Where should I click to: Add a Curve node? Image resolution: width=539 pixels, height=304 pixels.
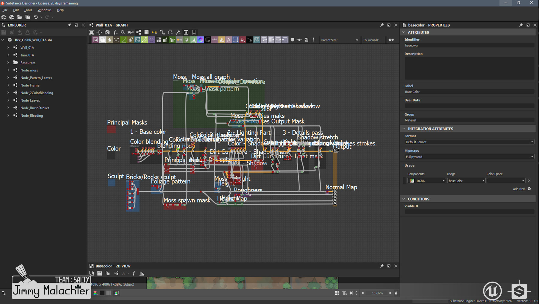point(123,40)
